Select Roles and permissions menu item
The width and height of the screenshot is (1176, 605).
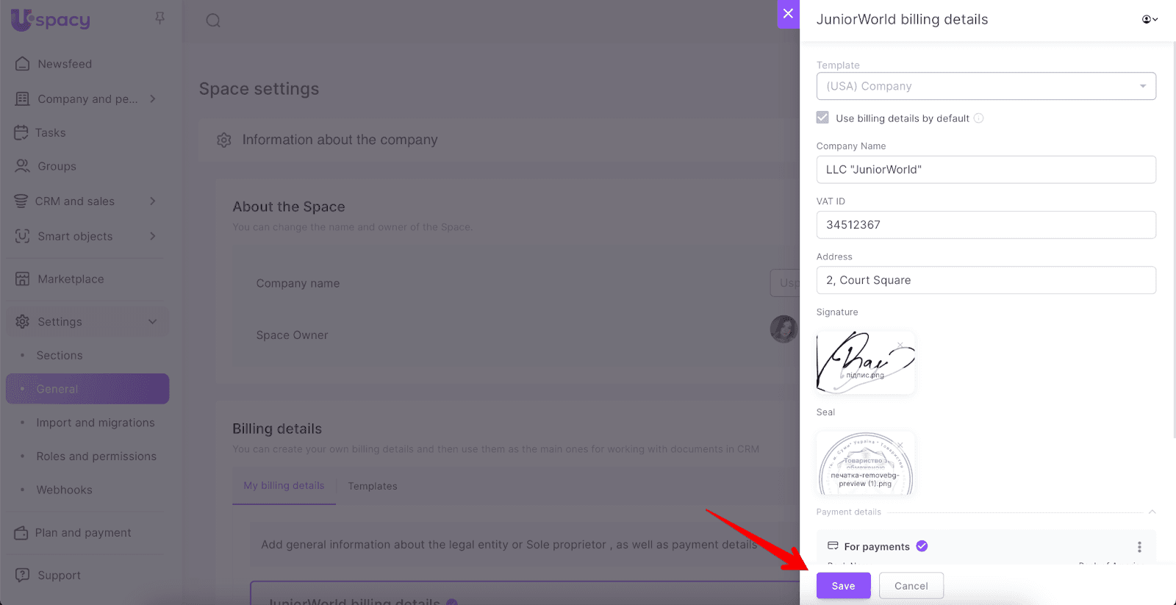[x=96, y=457]
